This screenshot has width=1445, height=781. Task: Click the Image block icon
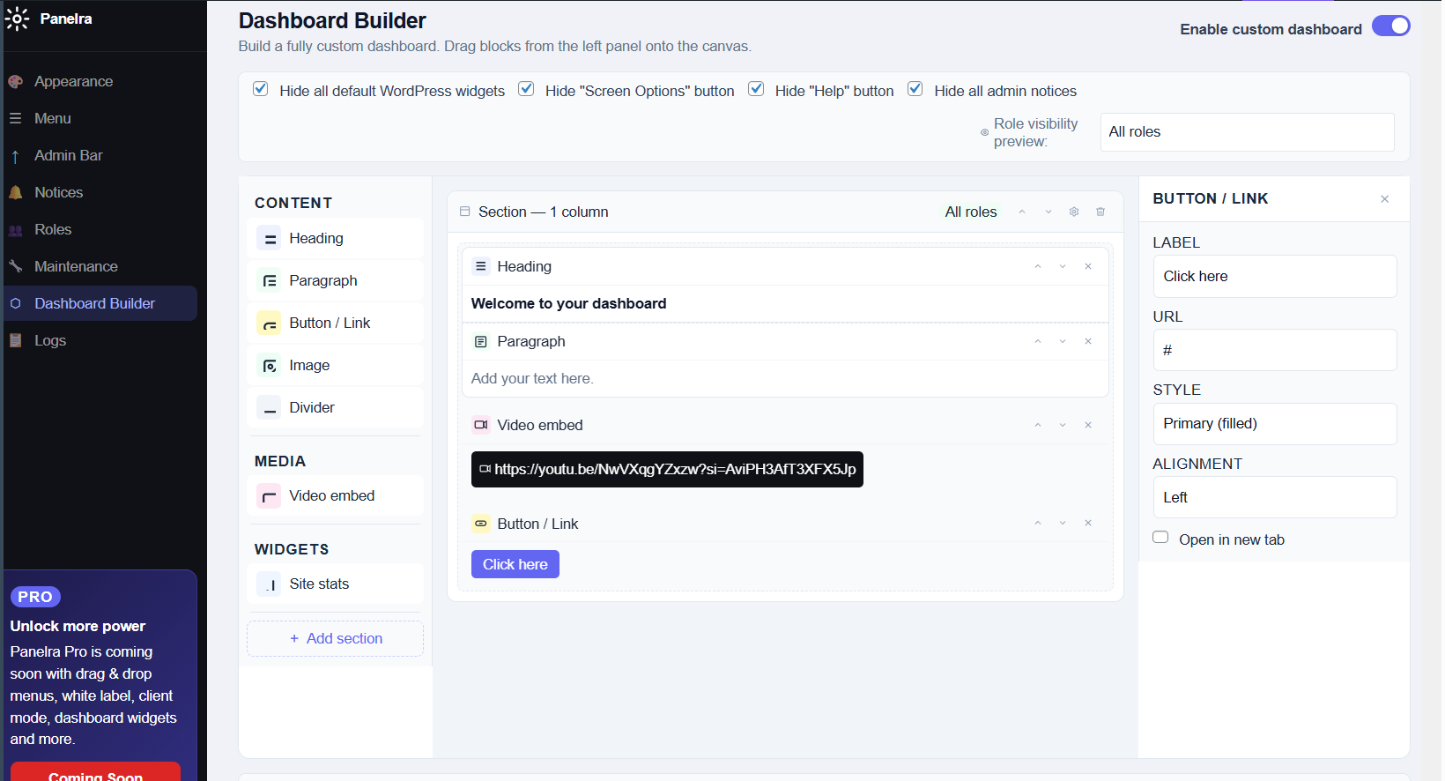click(269, 365)
